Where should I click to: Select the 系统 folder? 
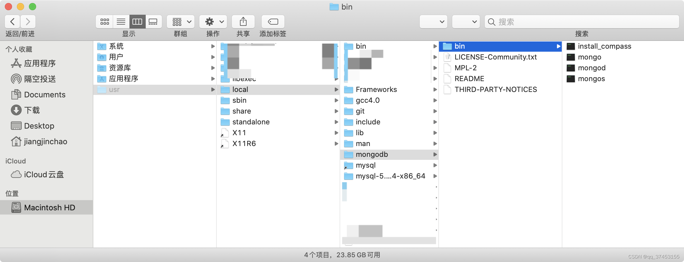coord(155,46)
